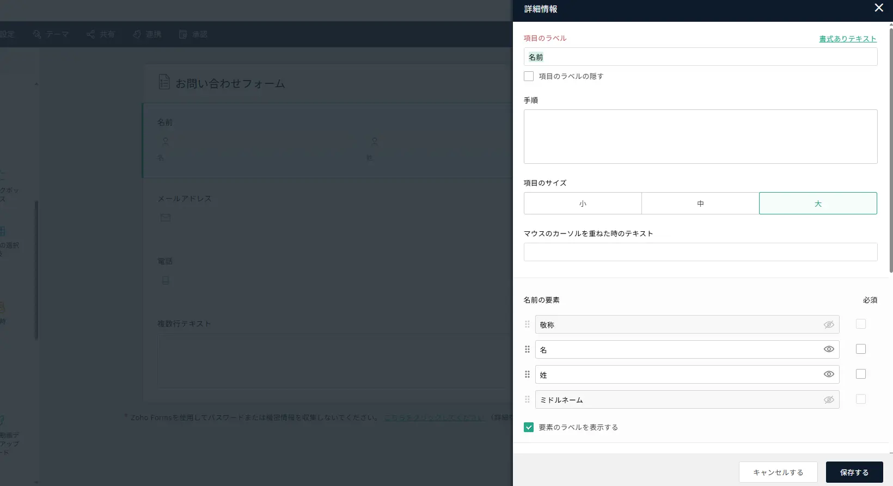893x486 pixels.
Task: Click the phone icon under 電話
Action: point(166,280)
